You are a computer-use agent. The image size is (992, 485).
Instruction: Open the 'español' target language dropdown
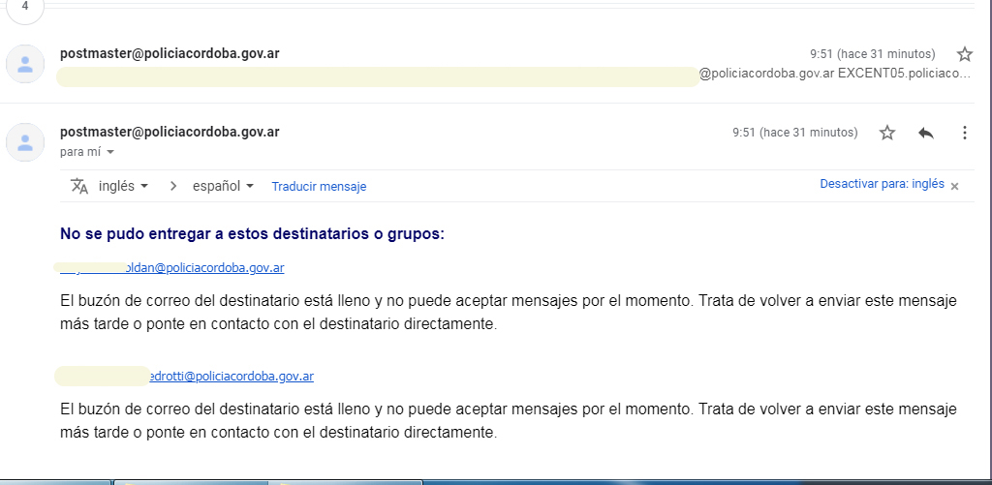point(222,186)
